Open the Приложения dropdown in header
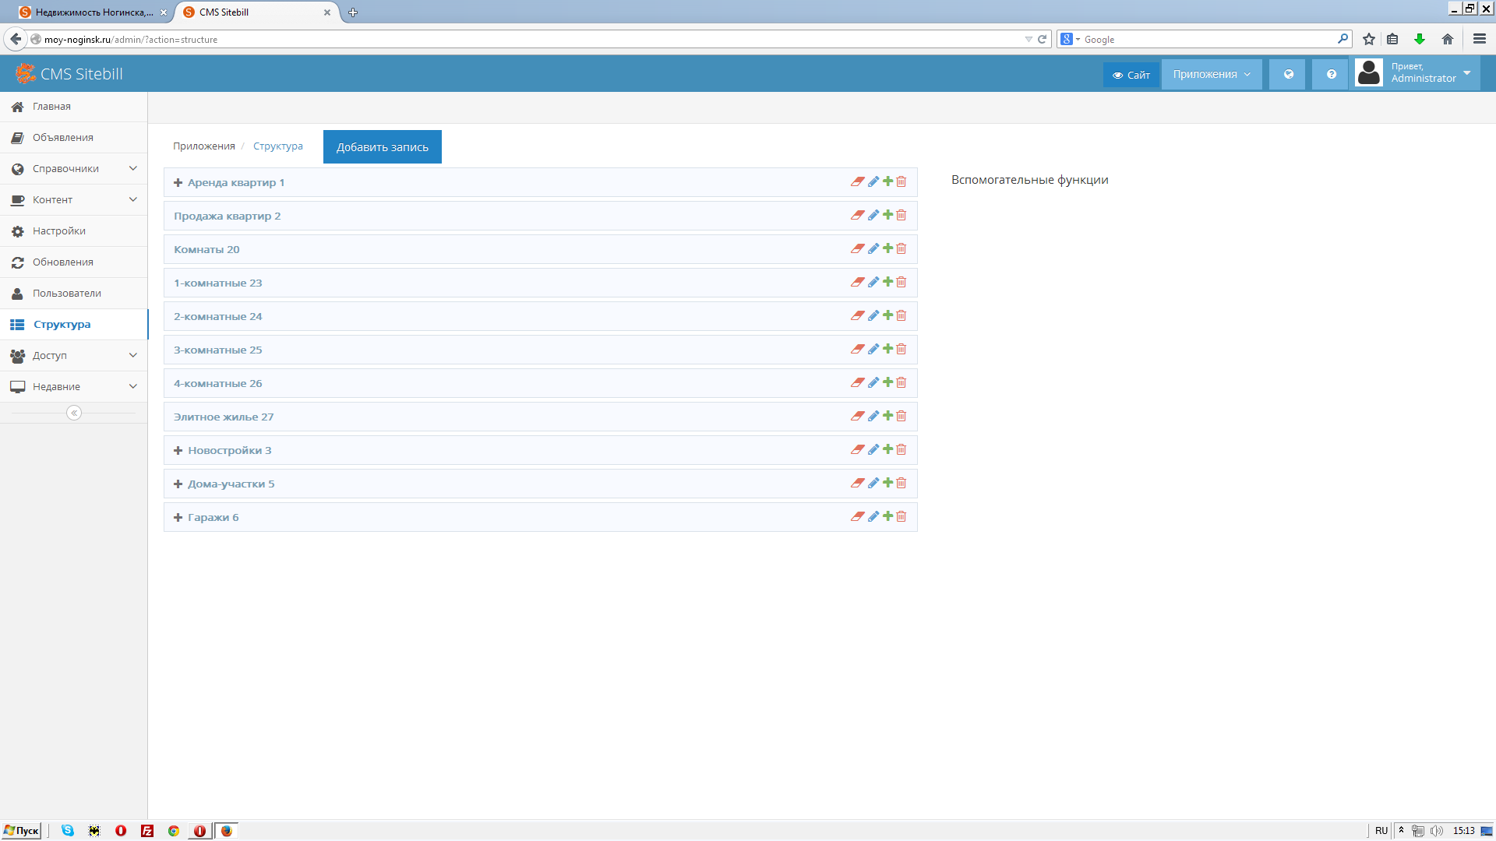 point(1212,75)
